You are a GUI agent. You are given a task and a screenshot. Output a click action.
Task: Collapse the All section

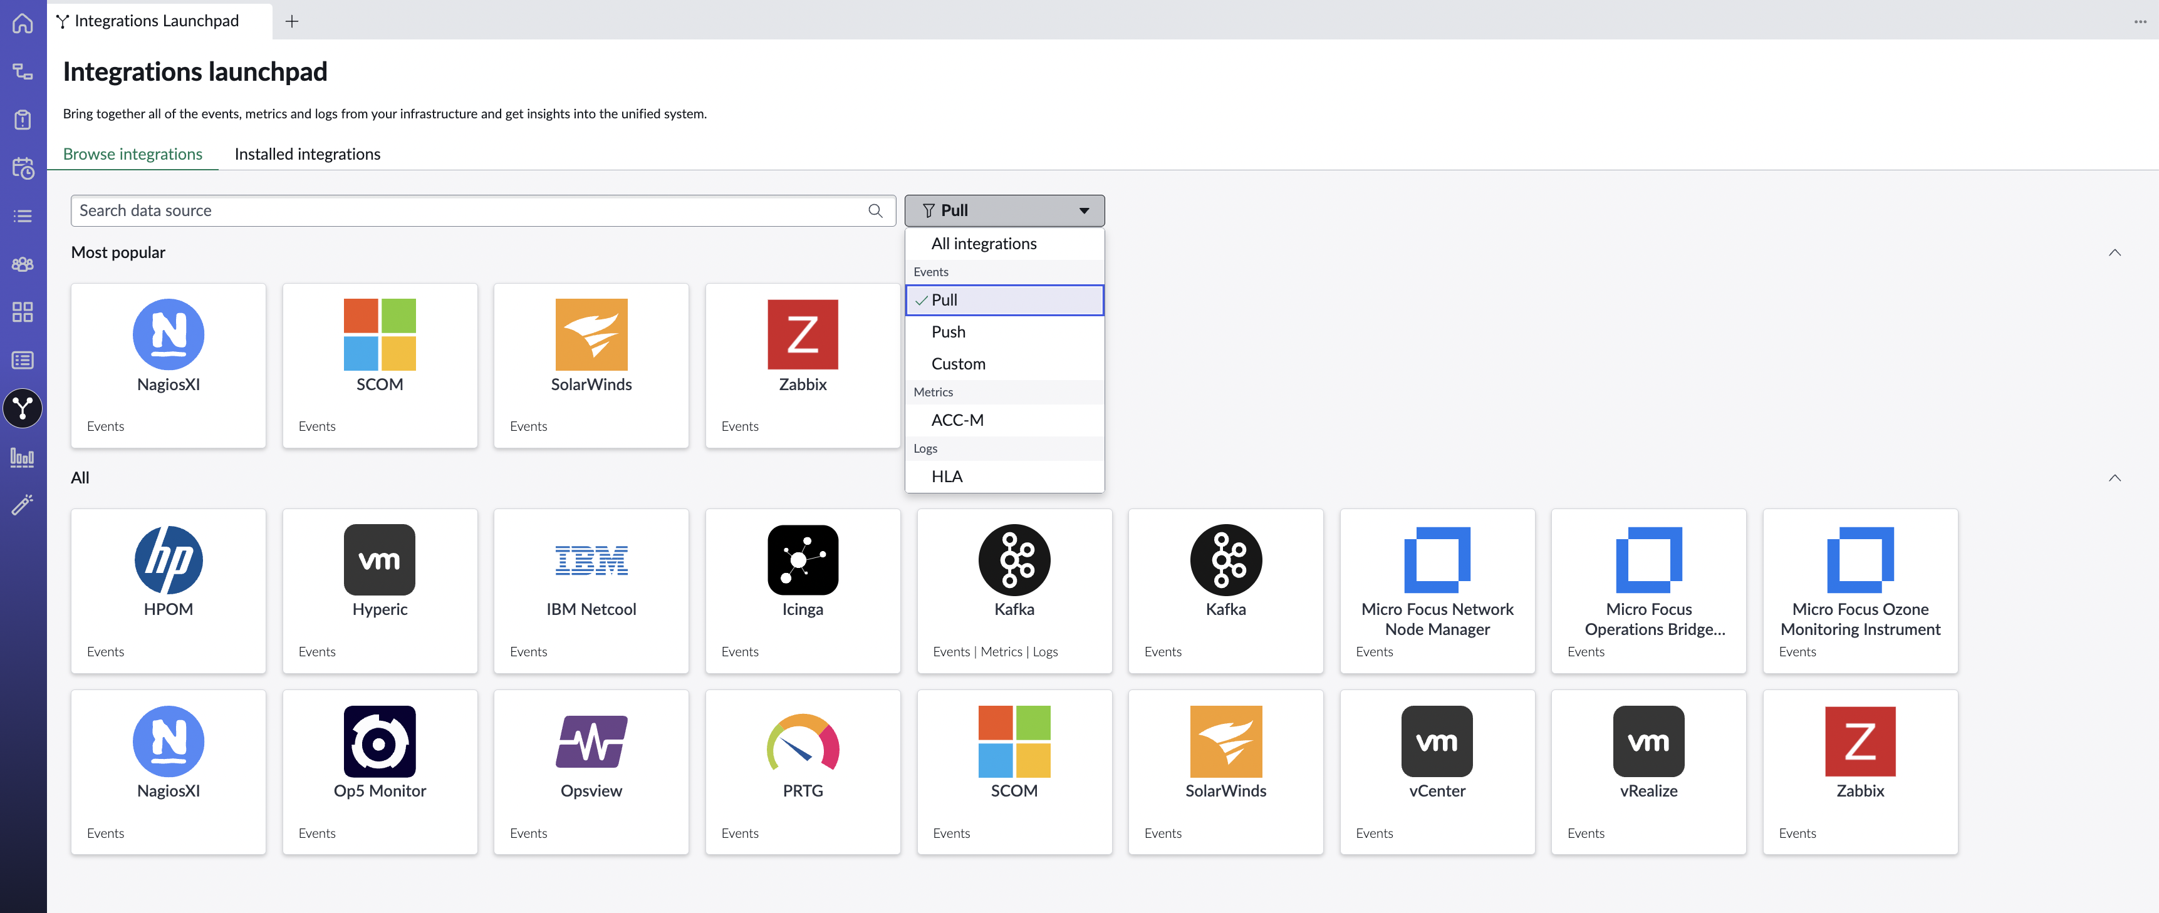click(x=2115, y=478)
